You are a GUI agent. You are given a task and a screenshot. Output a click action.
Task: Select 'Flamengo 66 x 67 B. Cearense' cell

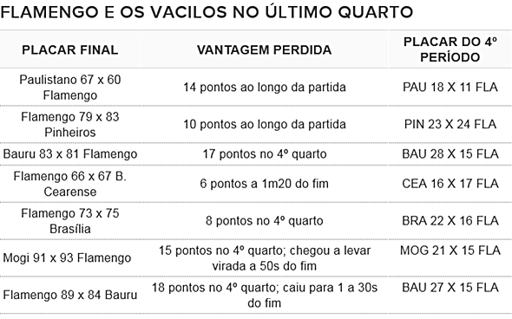pyautogui.click(x=70, y=184)
